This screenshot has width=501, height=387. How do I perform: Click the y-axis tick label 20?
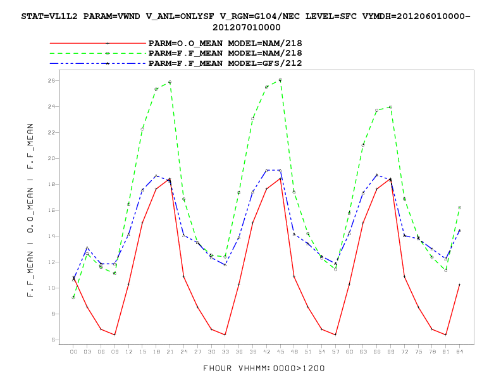(51, 158)
